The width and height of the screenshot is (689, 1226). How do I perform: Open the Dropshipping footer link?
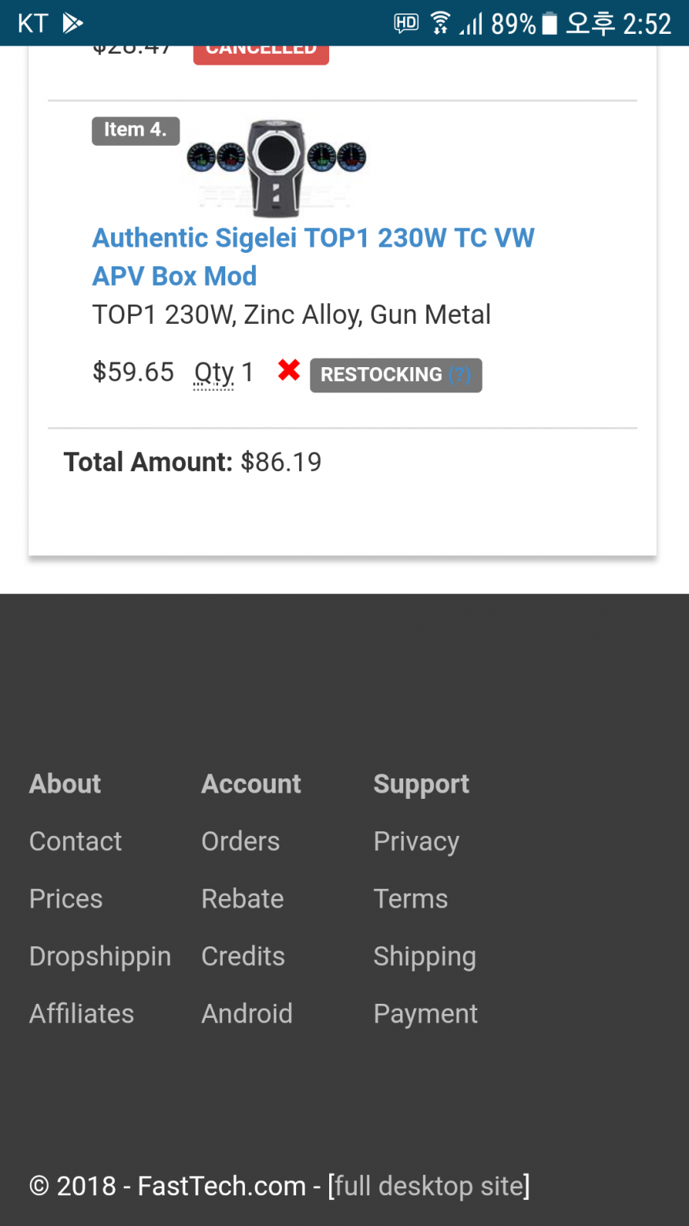coord(100,957)
